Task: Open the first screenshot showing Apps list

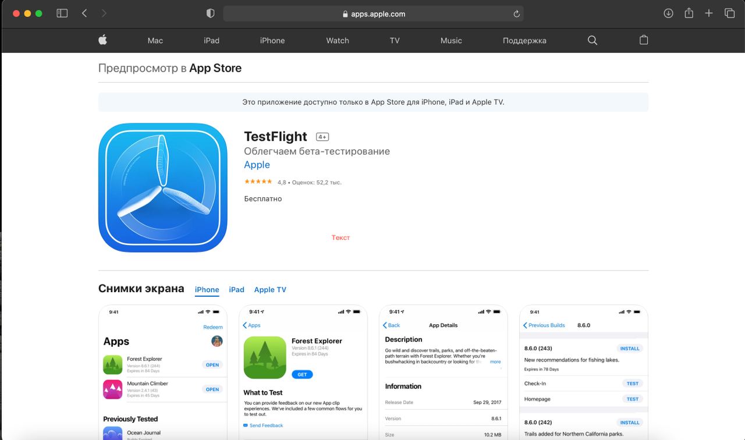Action: [x=163, y=372]
